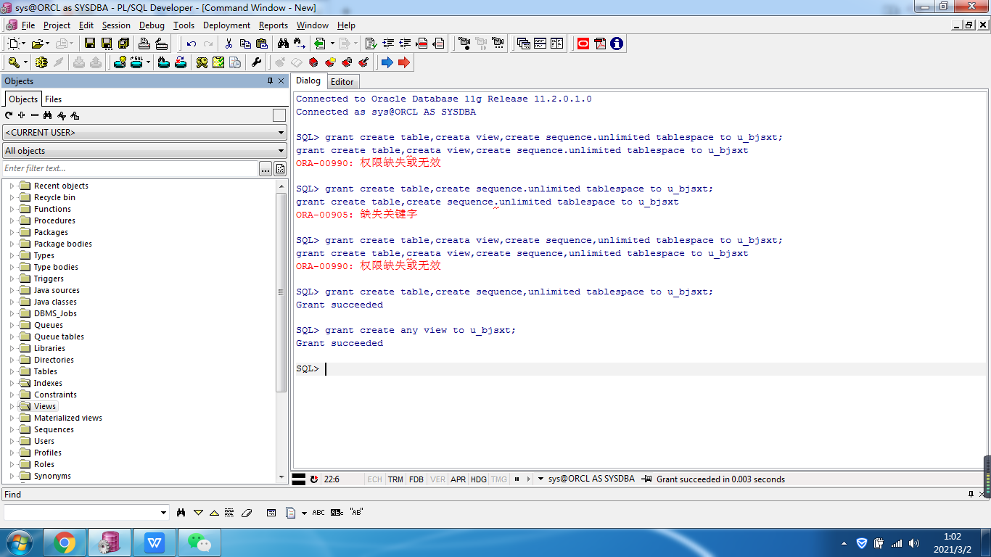Expand the Users tree node
The height and width of the screenshot is (557, 991).
click(x=12, y=441)
